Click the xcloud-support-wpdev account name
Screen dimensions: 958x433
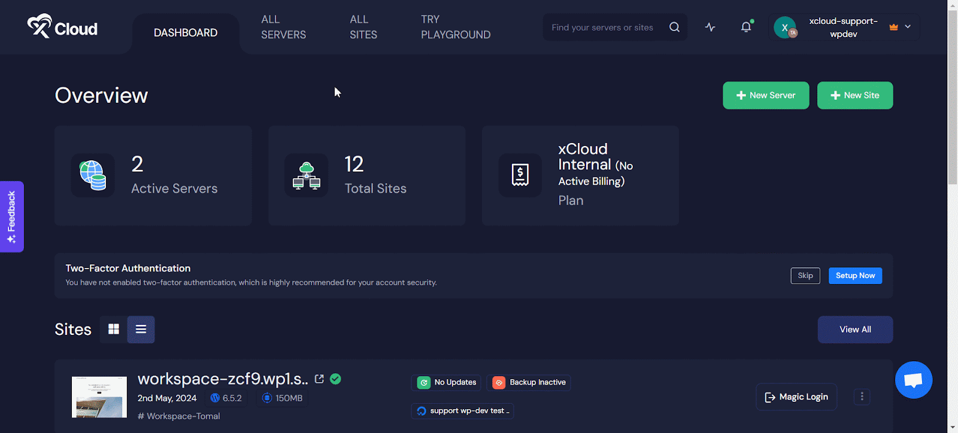coord(843,28)
